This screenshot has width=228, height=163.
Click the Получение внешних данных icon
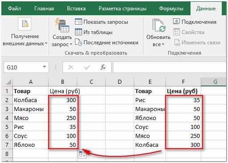click(25, 24)
